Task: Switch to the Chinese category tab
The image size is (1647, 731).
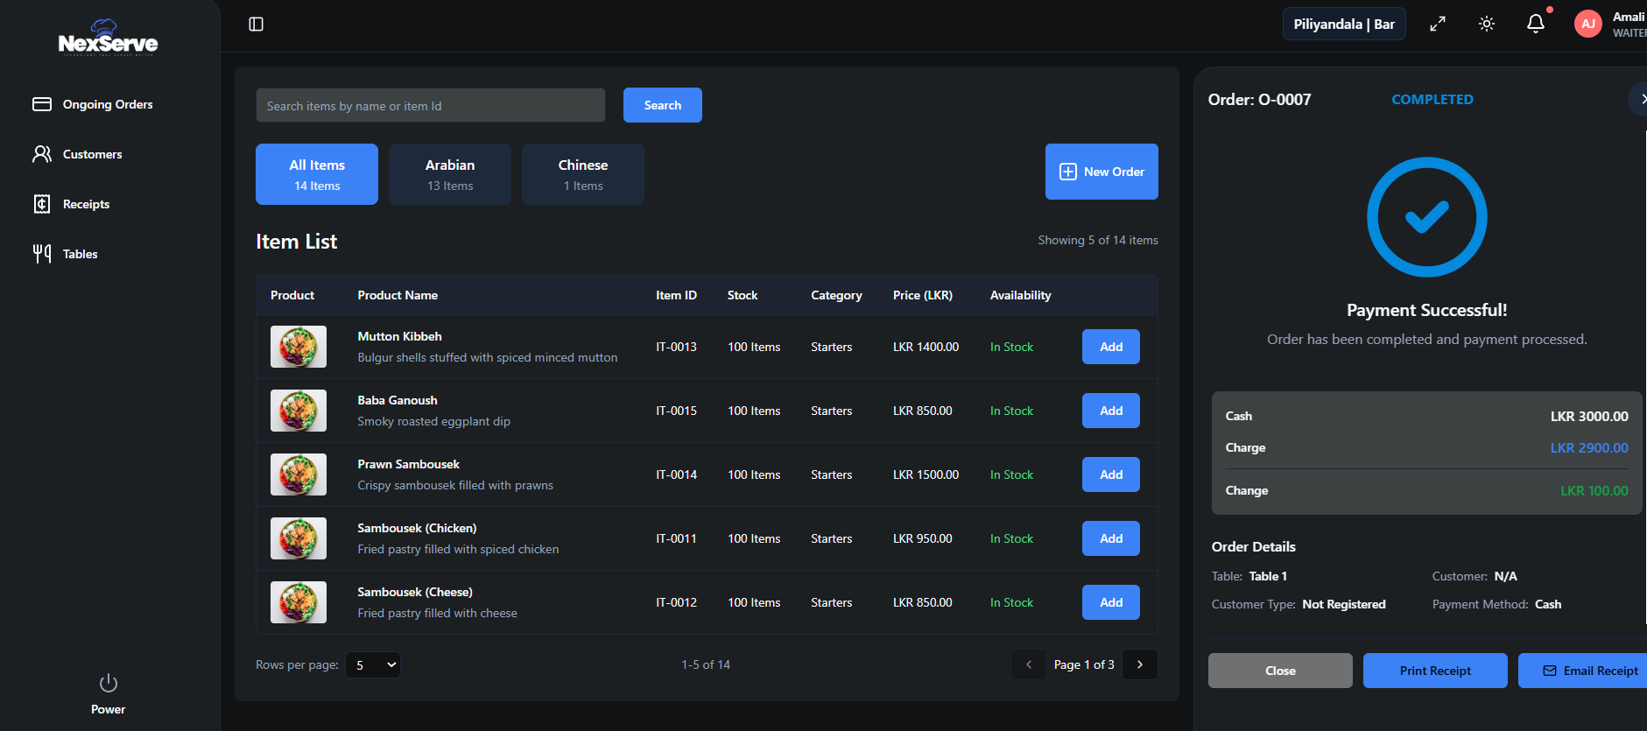Action: (583, 174)
